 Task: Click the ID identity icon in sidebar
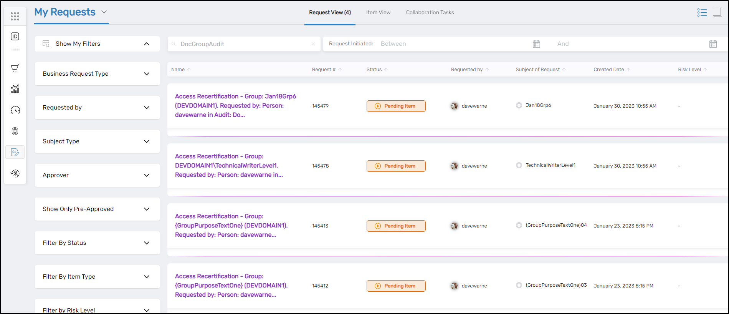(x=15, y=37)
